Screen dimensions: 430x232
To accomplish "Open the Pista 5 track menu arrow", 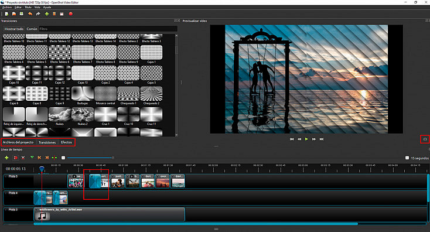I will tap(6, 176).
